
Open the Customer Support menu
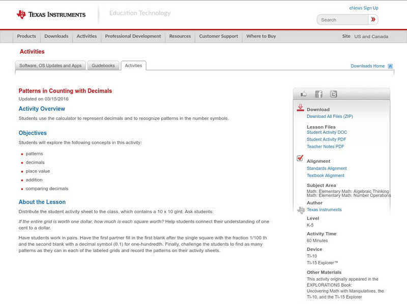tap(218, 36)
